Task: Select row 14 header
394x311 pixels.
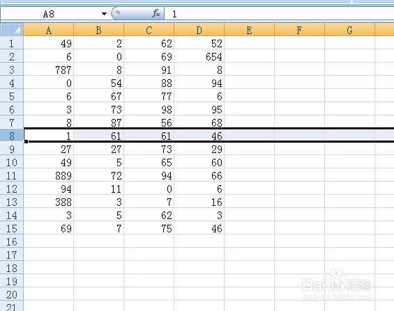Action: click(12, 215)
